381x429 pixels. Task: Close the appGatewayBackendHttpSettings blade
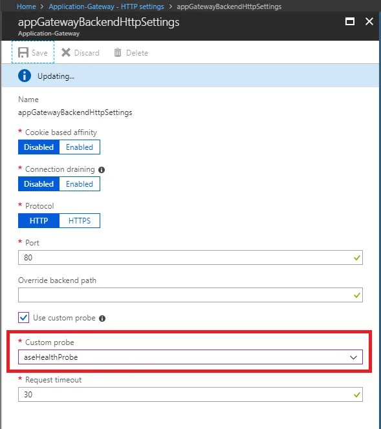click(369, 21)
